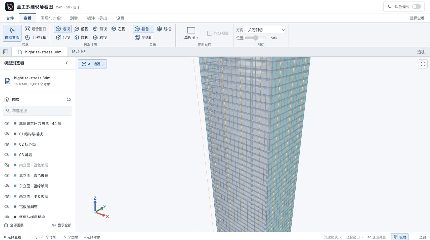Screen dimensions: 430x240
Task: Hide the 01 结构与楼板 layer
Action: coord(7,134)
